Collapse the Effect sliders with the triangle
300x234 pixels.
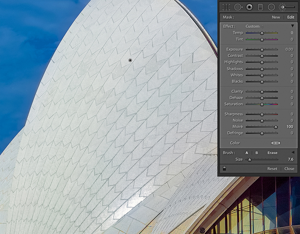pyautogui.click(x=292, y=26)
